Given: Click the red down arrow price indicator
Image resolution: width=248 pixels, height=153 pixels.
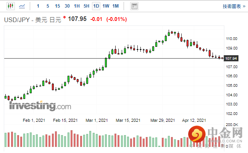Looking at the screenshot, I should click(64, 17).
